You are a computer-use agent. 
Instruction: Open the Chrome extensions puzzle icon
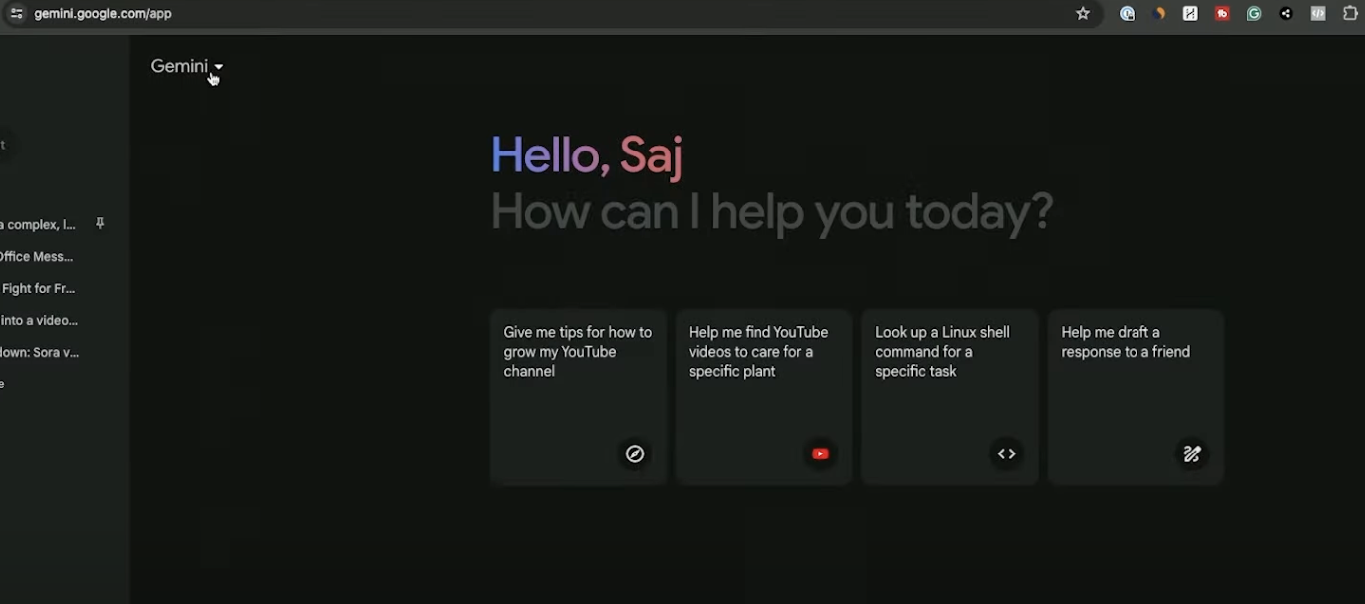pyautogui.click(x=1350, y=14)
